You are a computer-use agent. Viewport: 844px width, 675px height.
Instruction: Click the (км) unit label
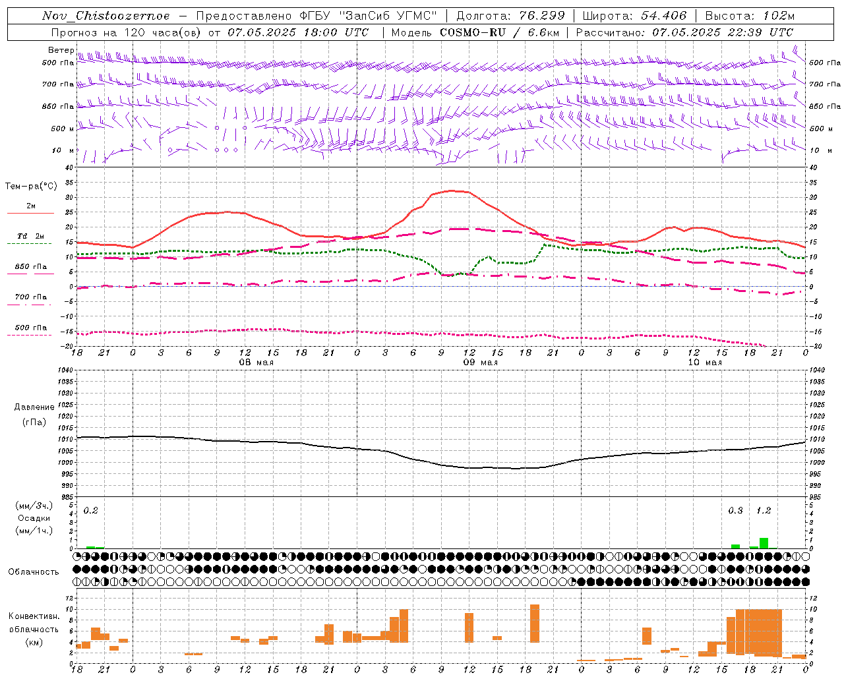coord(34,642)
